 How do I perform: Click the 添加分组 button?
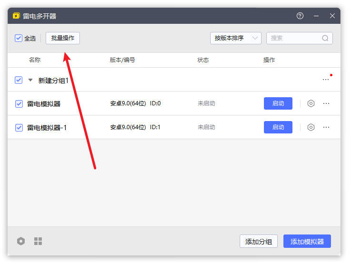[259, 242]
